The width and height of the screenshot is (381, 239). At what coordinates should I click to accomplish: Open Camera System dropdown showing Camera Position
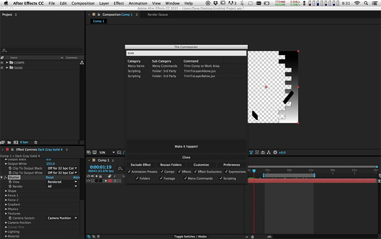tap(62, 218)
